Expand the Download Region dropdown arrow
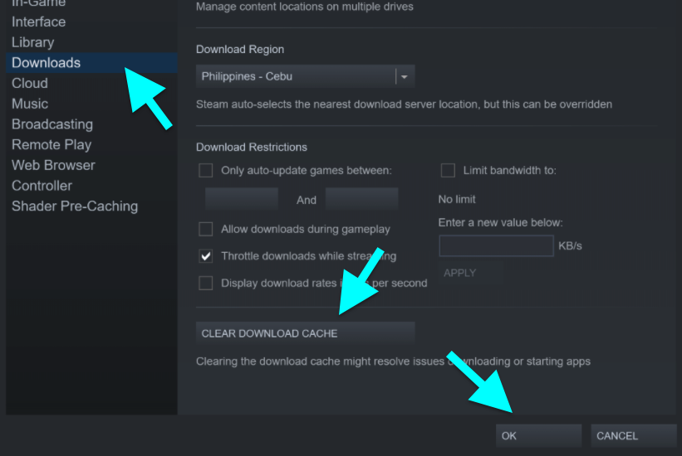Screen dimensions: 682x456 pos(405,76)
